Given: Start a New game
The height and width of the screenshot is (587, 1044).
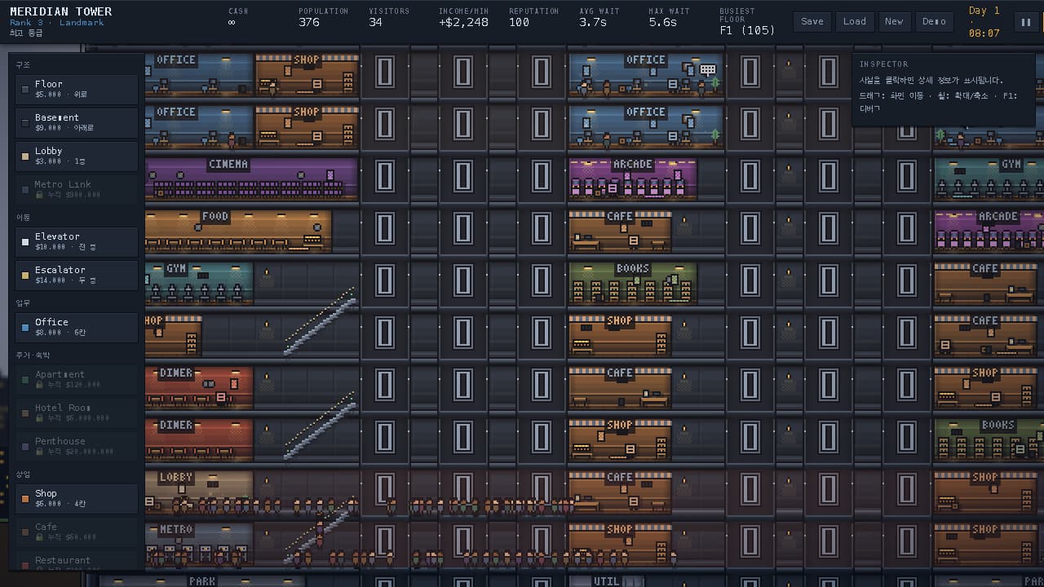Looking at the screenshot, I should pos(894,22).
